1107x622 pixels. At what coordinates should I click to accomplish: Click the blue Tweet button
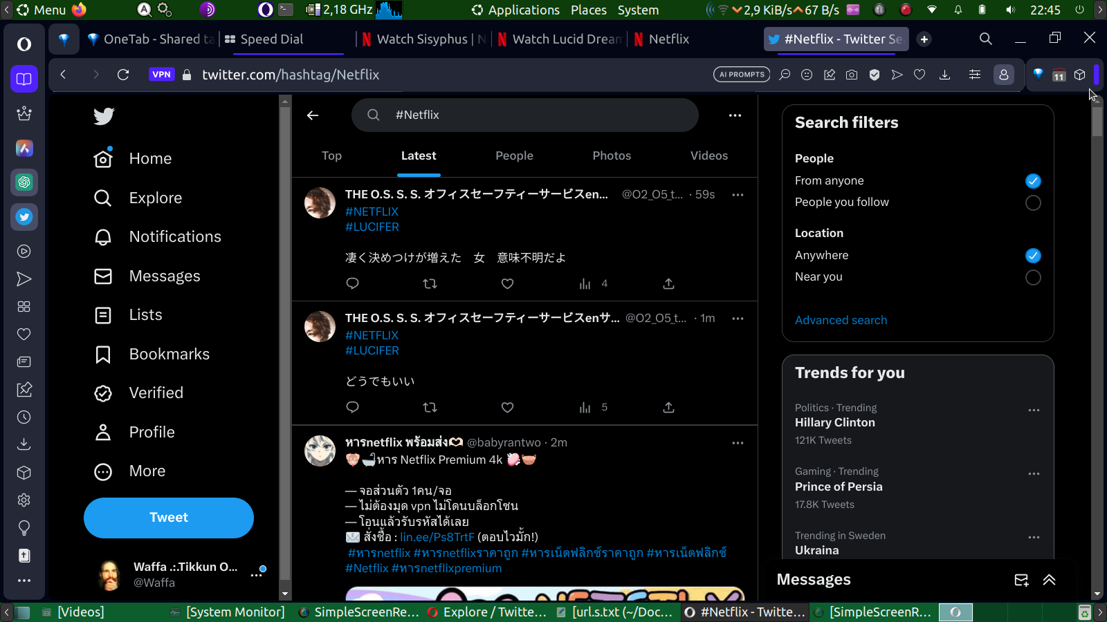point(169,518)
